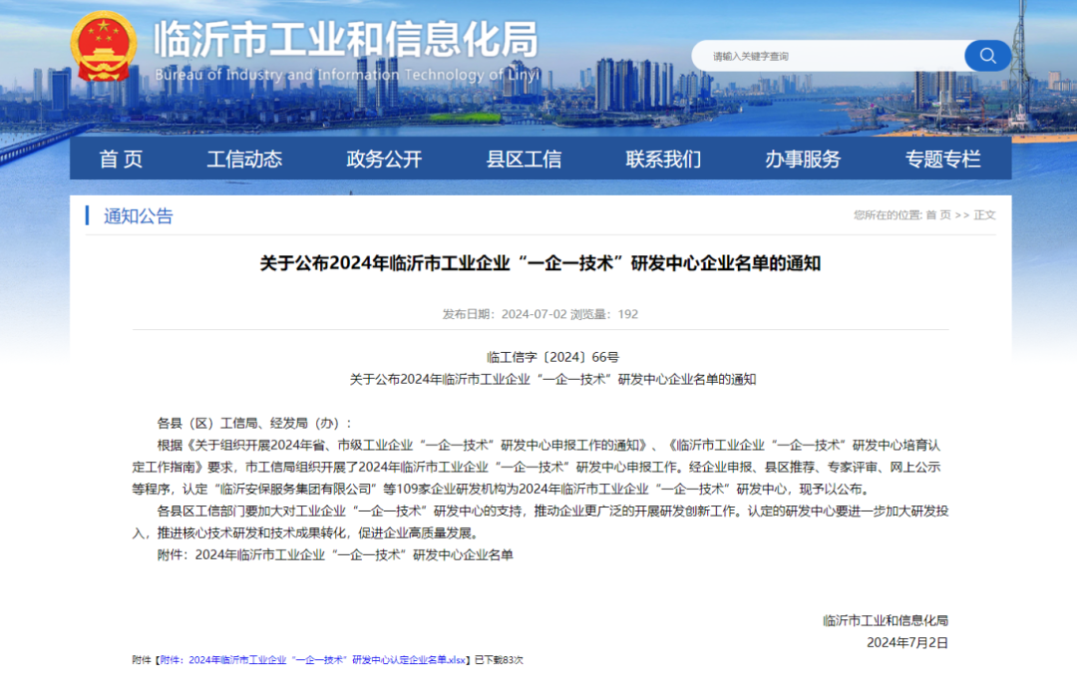Screen dimensions: 1077x683
Task: Click the English subtitle Bureau of Industry
Action: coord(347,75)
